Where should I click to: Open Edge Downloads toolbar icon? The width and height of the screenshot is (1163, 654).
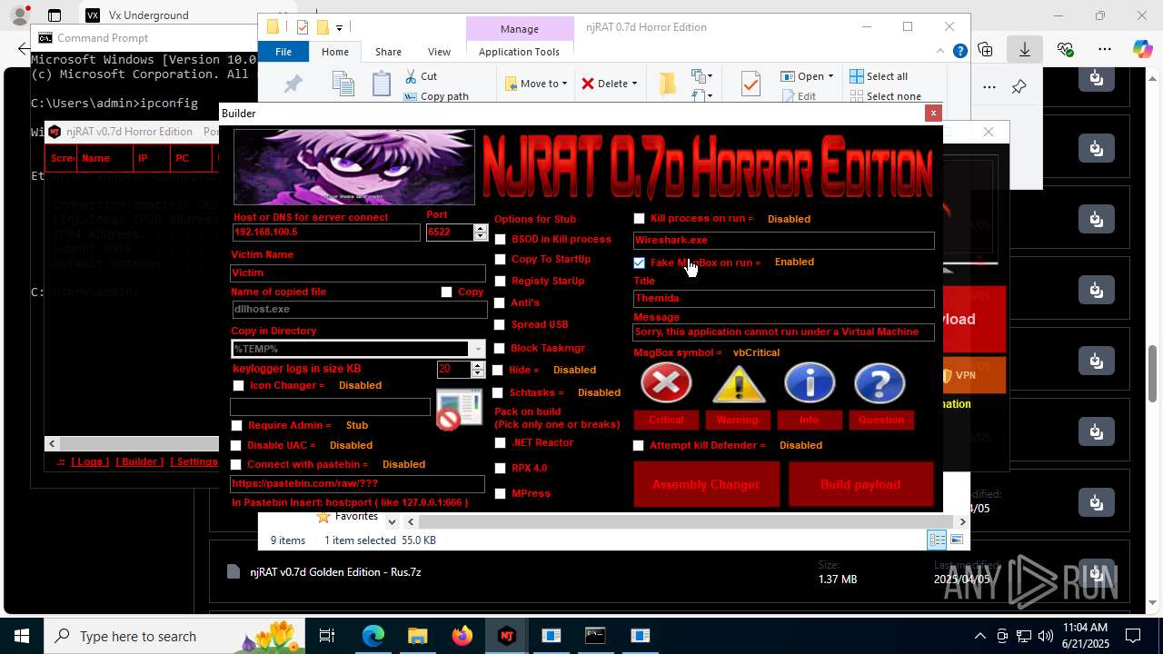[x=1025, y=49]
